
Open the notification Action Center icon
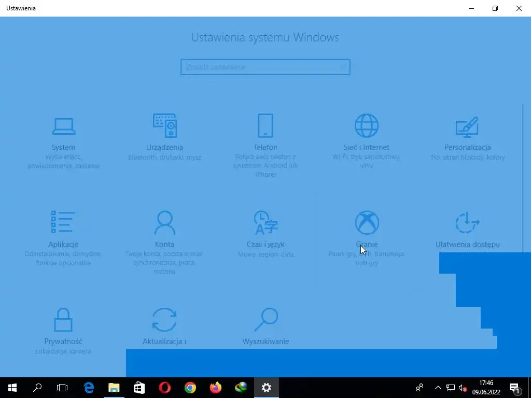click(515, 388)
